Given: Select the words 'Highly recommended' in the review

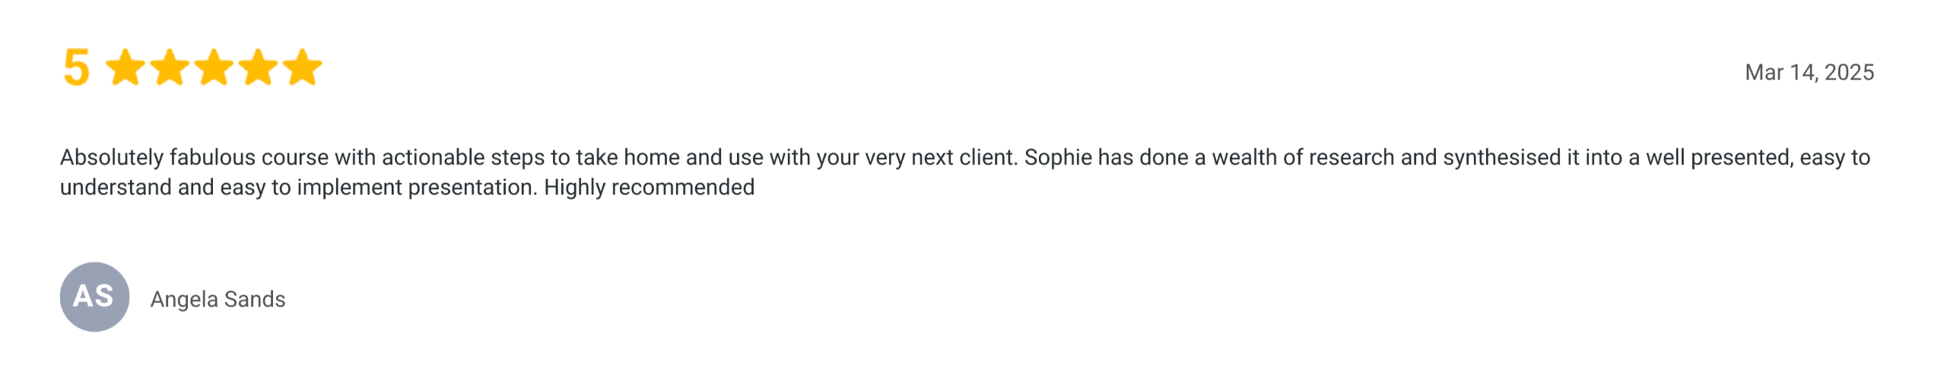Looking at the screenshot, I should point(649,187).
